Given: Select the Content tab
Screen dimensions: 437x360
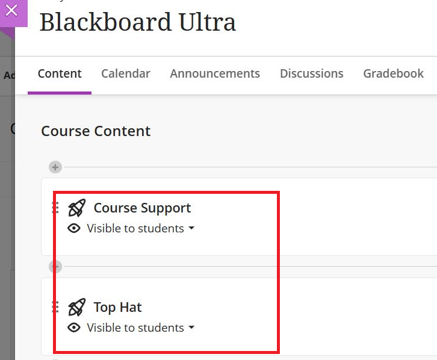Looking at the screenshot, I should coord(60,74).
